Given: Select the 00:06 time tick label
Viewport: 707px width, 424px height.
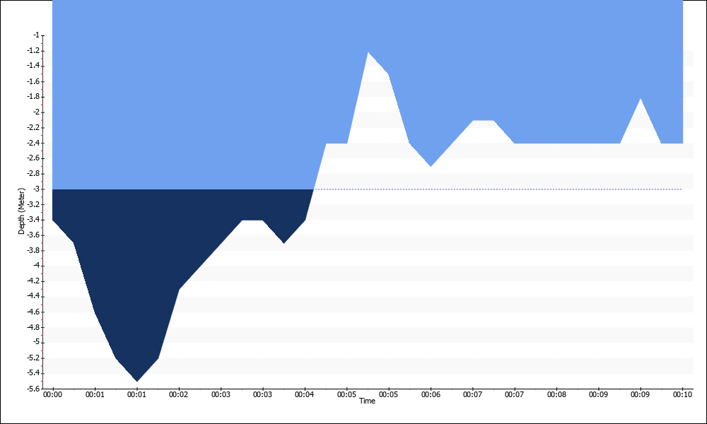Looking at the screenshot, I should click(x=431, y=395).
